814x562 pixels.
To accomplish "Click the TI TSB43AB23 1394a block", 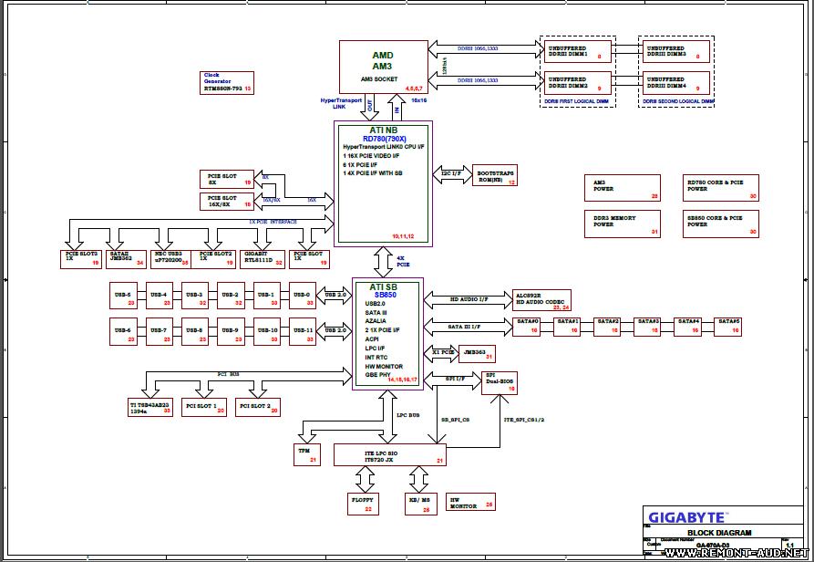I will pos(151,405).
